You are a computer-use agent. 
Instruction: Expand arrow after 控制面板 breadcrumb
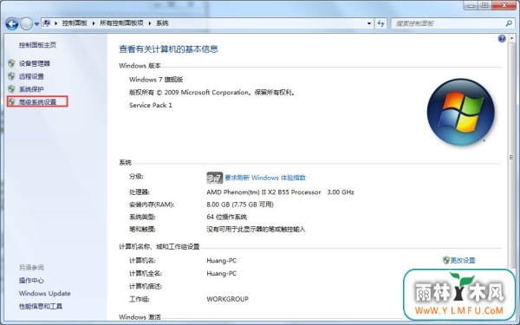[x=94, y=23]
